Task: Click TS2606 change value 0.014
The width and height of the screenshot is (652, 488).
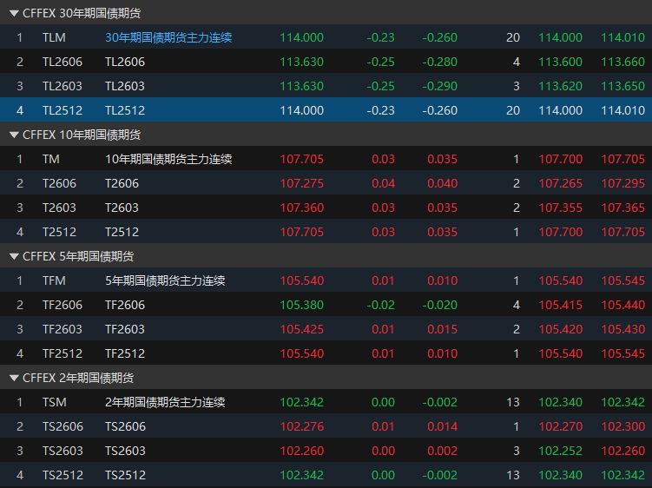Action: (442, 426)
